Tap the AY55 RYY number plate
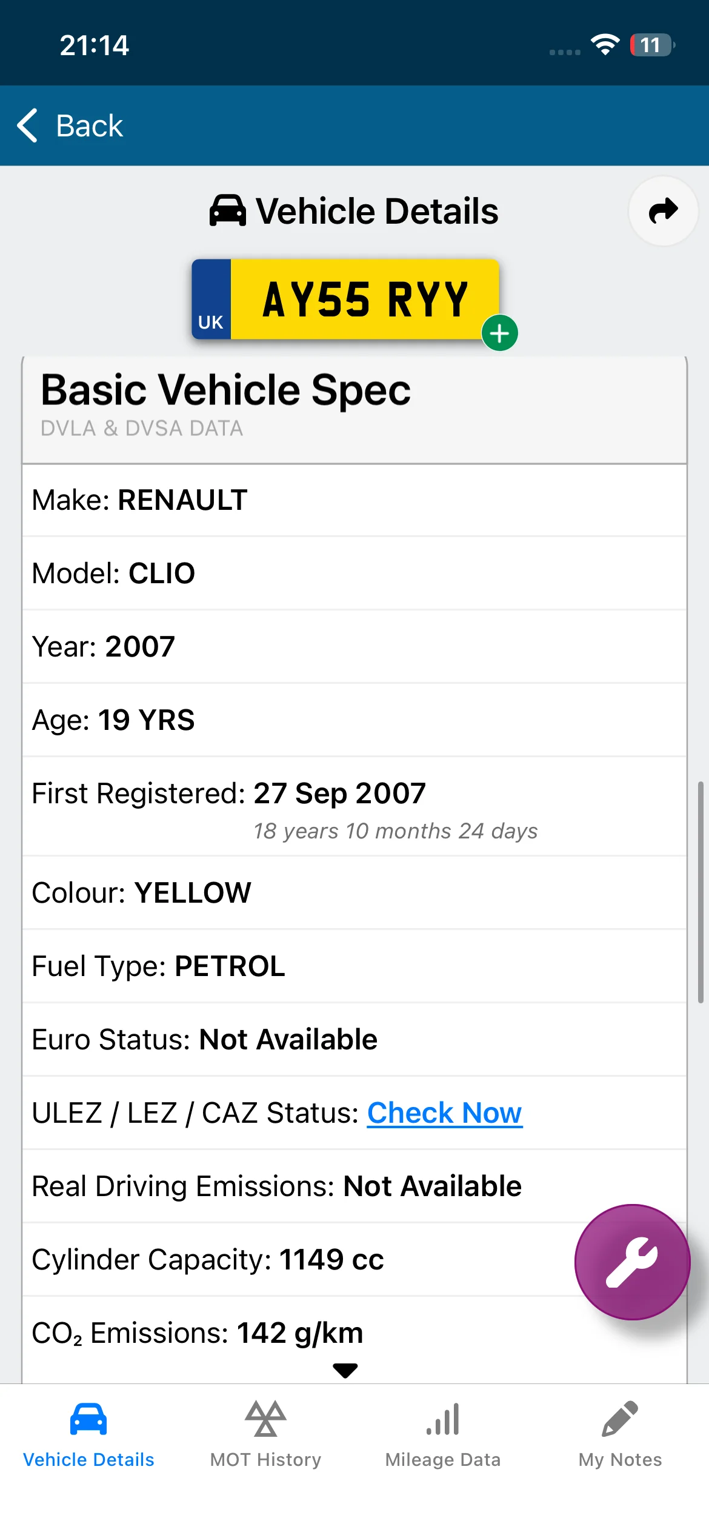709x1535 pixels. [x=345, y=299]
